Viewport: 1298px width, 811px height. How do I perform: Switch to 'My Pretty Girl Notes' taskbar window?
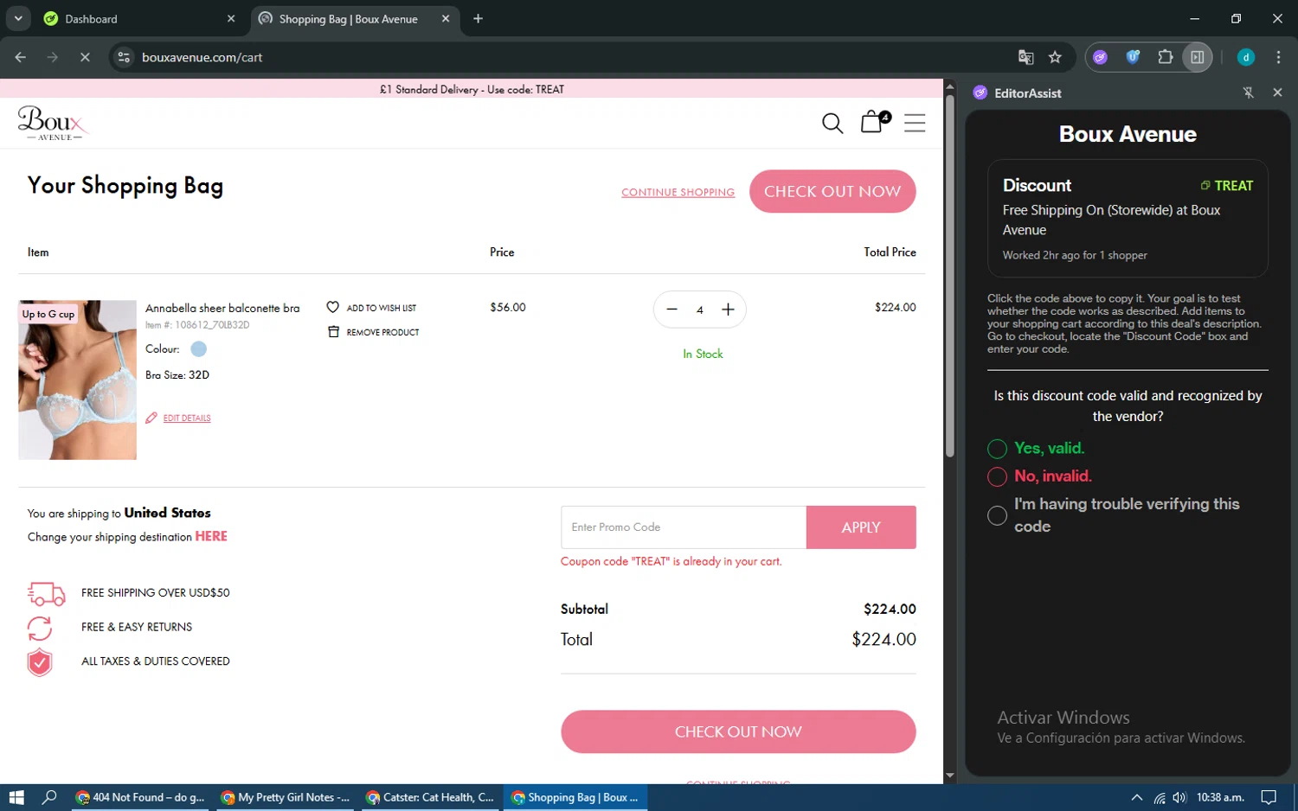[x=286, y=797]
